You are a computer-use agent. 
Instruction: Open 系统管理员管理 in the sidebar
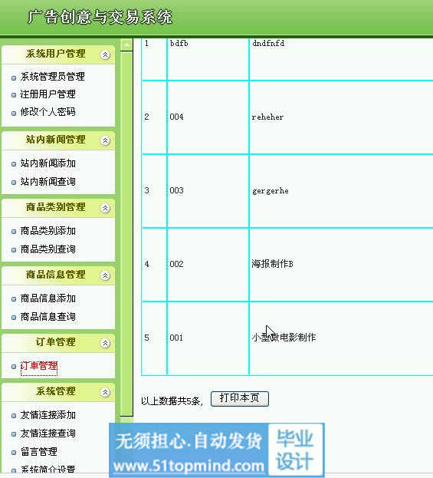click(x=52, y=77)
